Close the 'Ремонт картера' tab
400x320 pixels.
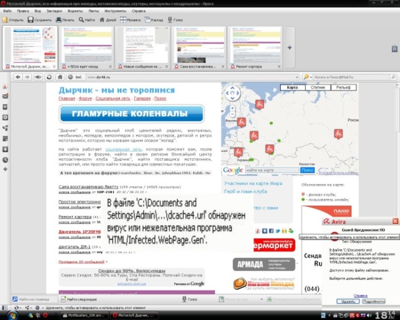coord(279,66)
